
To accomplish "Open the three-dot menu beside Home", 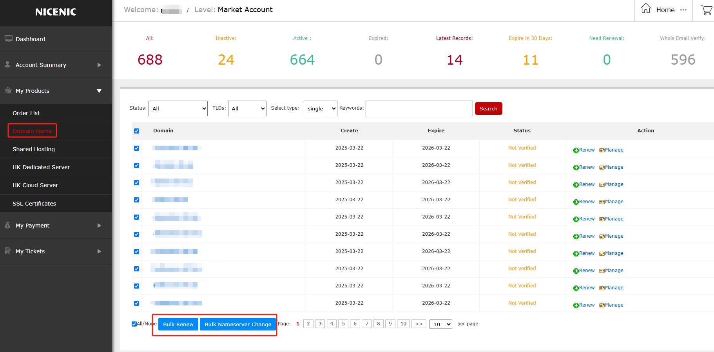I will coord(683,10).
